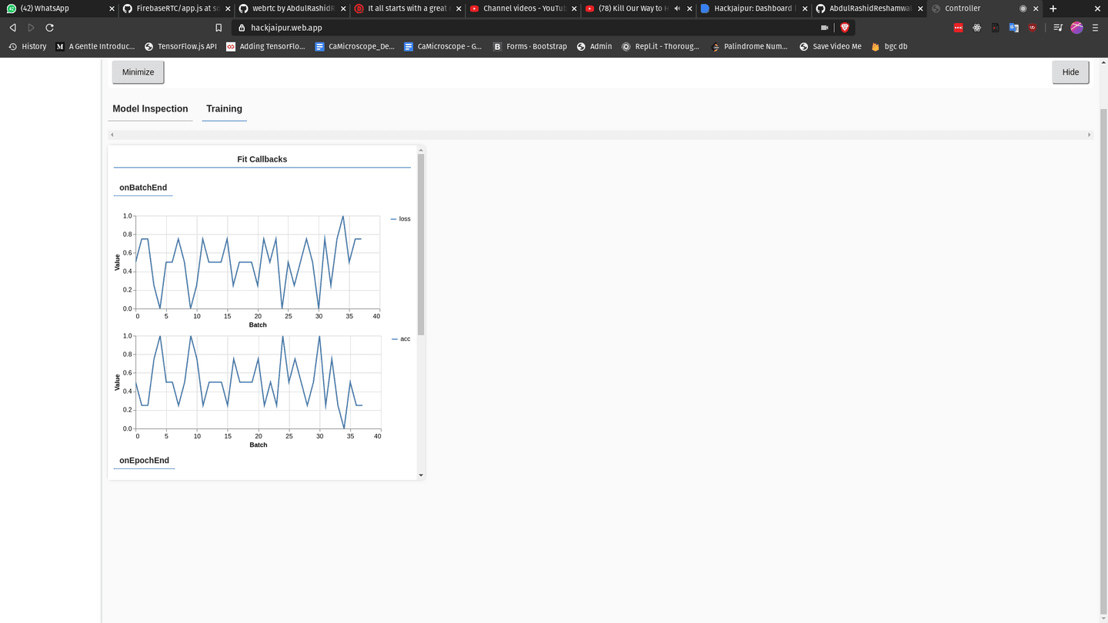Open the History bookmark
Viewport: 1108px width, 623px height.
27,46
